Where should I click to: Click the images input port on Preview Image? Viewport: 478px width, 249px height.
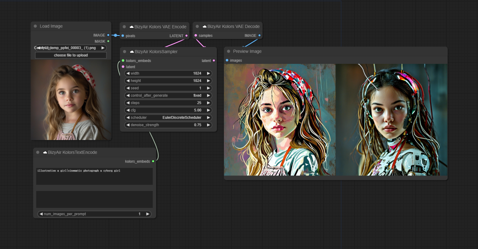pyautogui.click(x=227, y=60)
